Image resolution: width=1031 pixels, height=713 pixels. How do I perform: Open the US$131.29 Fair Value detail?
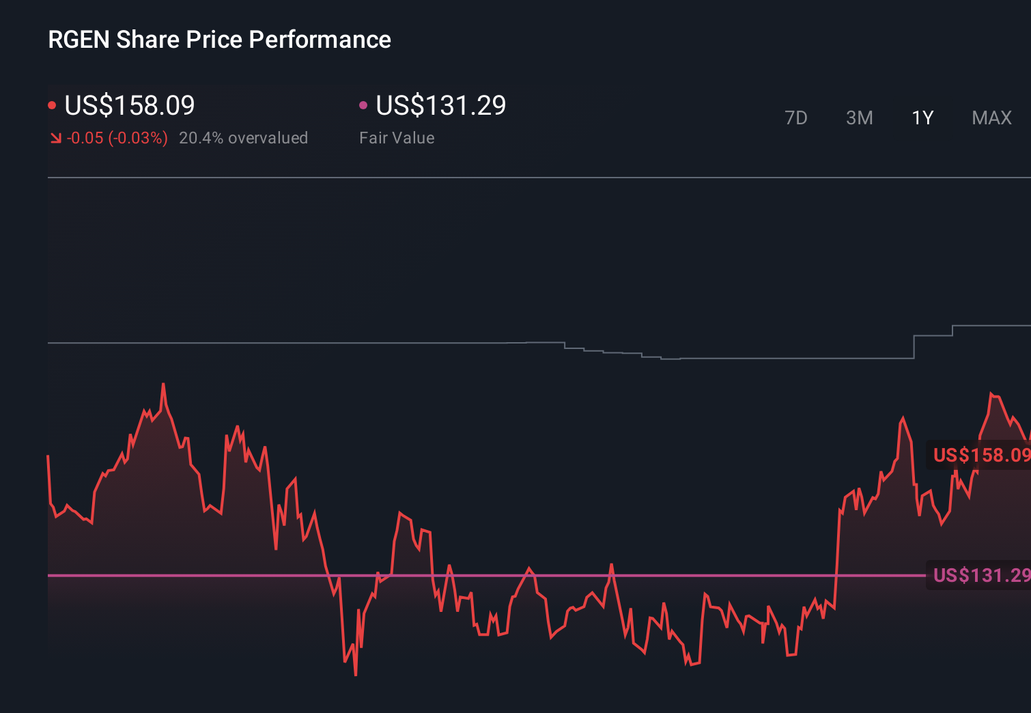(441, 105)
